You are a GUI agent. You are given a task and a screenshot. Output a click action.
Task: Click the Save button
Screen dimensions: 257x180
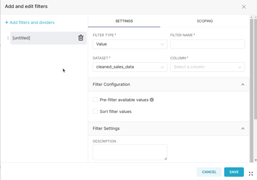tap(234, 172)
